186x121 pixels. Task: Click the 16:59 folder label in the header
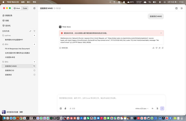tap(57, 8)
